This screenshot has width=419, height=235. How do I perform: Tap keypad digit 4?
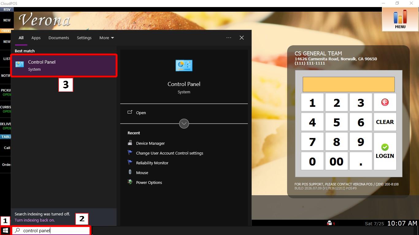click(x=312, y=122)
